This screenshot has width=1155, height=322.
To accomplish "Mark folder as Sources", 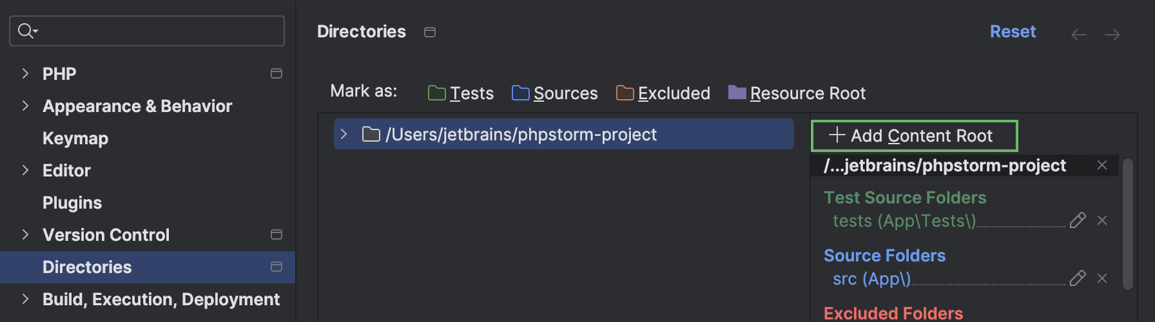I will coord(554,93).
